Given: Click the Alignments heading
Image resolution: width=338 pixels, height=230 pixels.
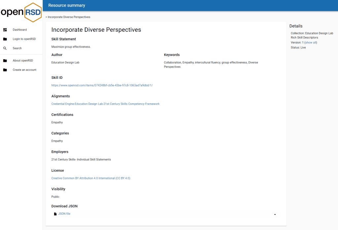Looking at the screenshot, I should 61,96.
